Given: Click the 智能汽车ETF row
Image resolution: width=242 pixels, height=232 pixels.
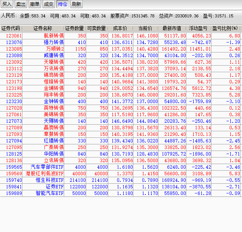Looking at the screenshot, I should click(49, 193).
